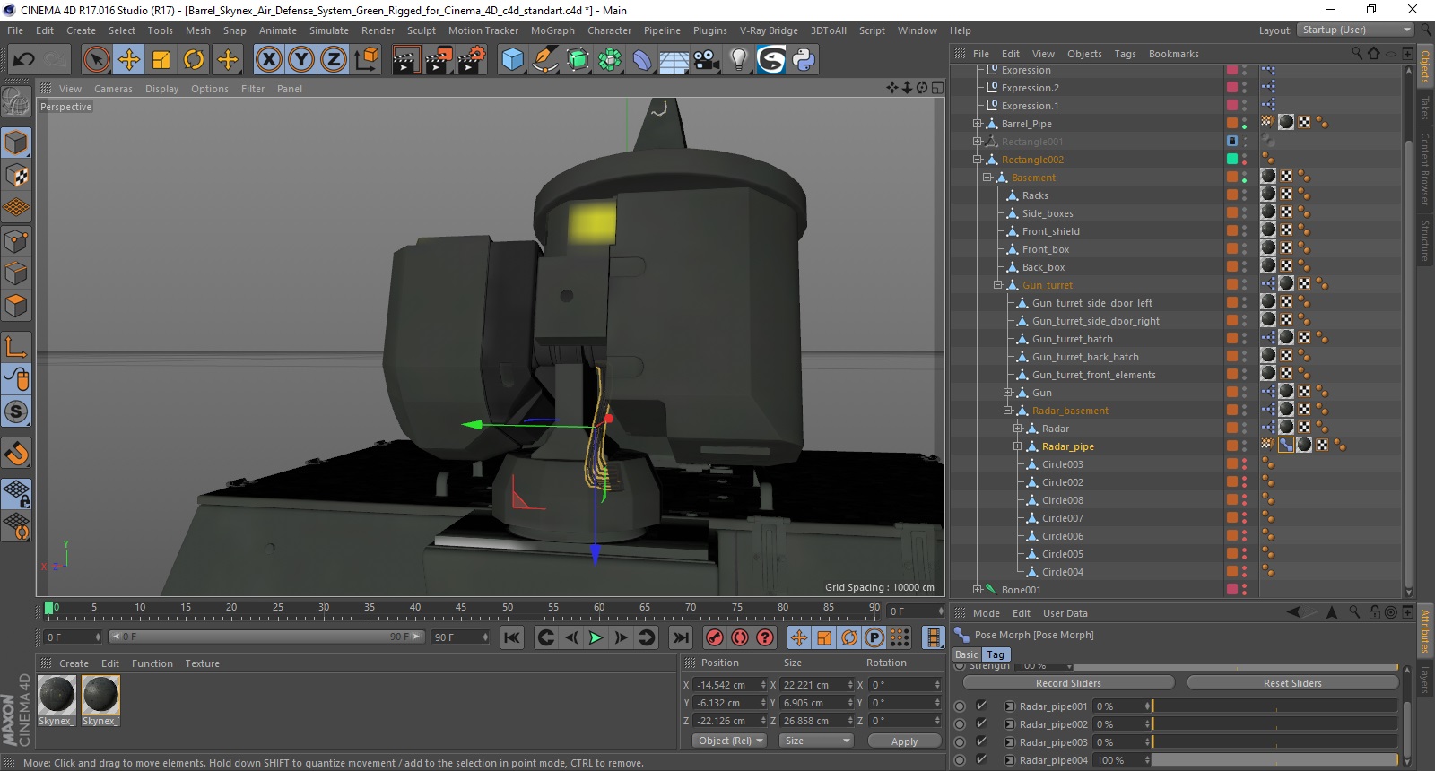
Task: Open the Layout dropdown Startup (User)
Action: pos(1355,30)
